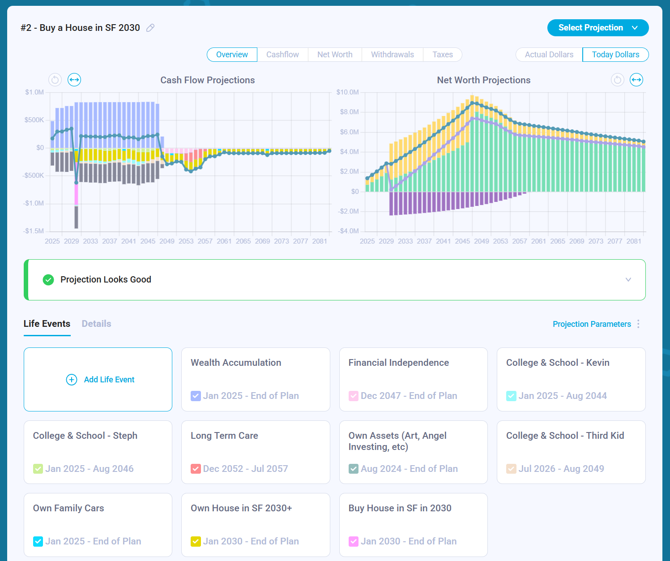670x561 pixels.
Task: Toggle the Own House in SF 2030+ checkbox
Action: pyautogui.click(x=196, y=541)
